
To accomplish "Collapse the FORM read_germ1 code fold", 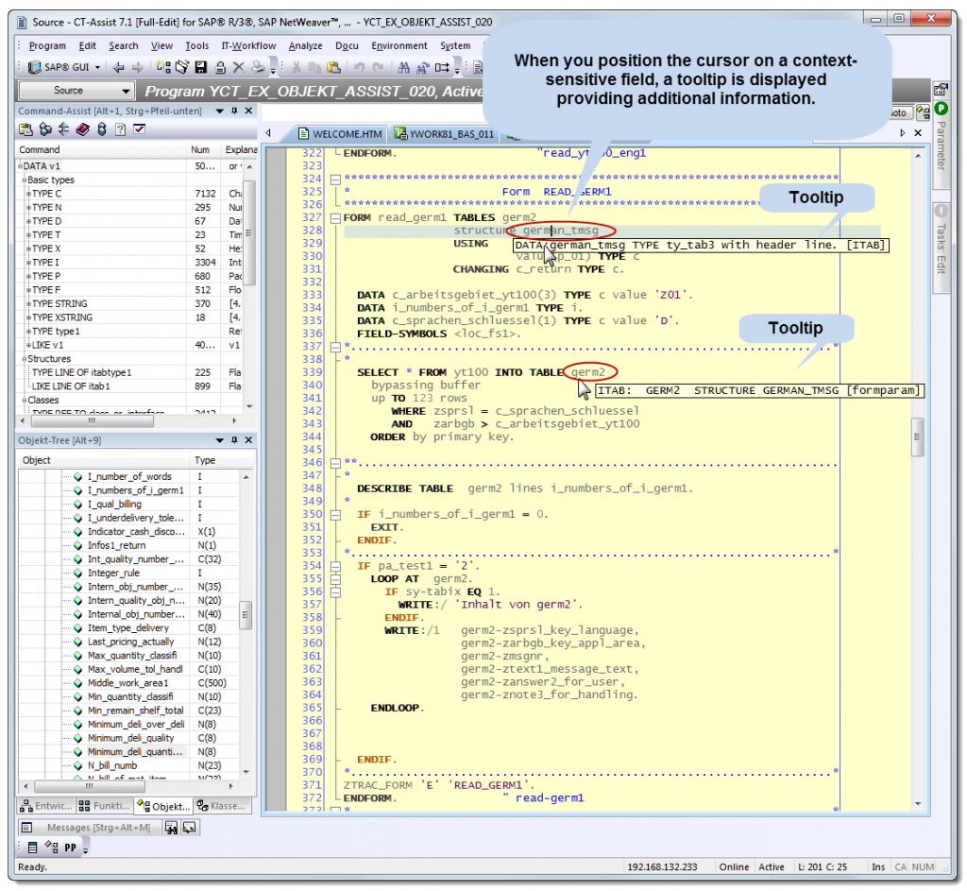I will coord(335,216).
